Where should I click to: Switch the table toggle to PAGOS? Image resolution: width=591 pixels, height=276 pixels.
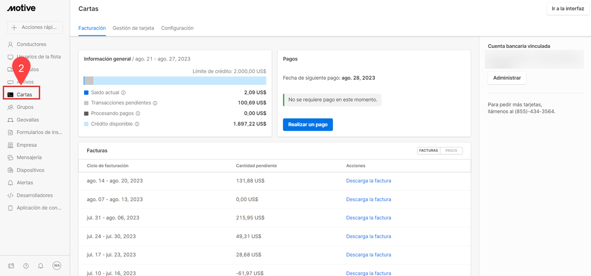tap(451, 151)
